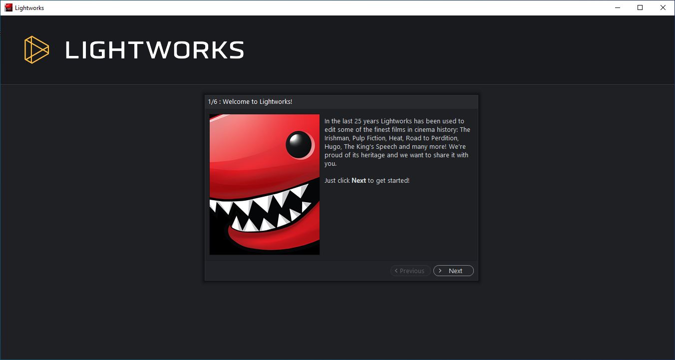The image size is (675, 360).
Task: Click the Lightworks app icon in the title bar
Action: pyautogui.click(x=8, y=7)
